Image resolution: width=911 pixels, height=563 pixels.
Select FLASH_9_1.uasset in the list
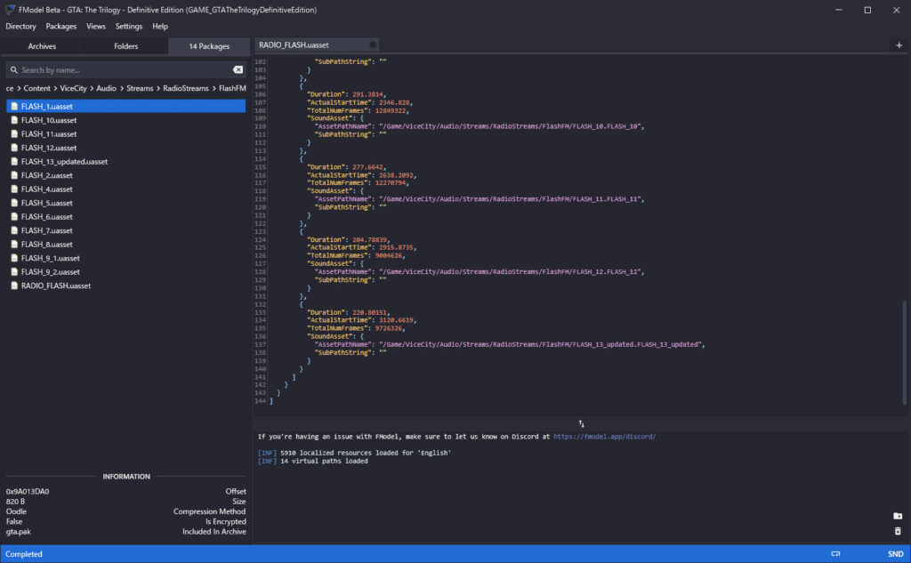[x=126, y=258]
